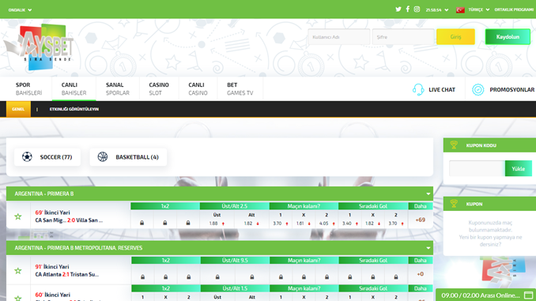Open Promosyonlar badge icon
Image resolution: width=536 pixels, height=301 pixels.
click(x=477, y=89)
